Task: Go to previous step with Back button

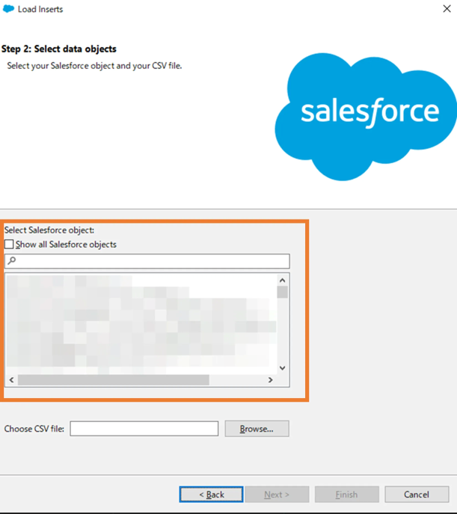Action: [x=212, y=494]
